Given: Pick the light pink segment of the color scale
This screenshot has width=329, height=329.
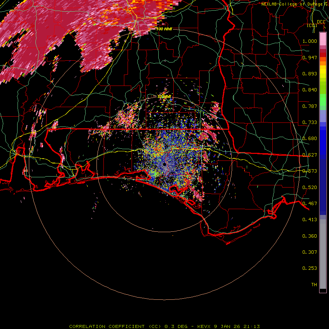Looking at the screenshot, I should click(323, 39).
